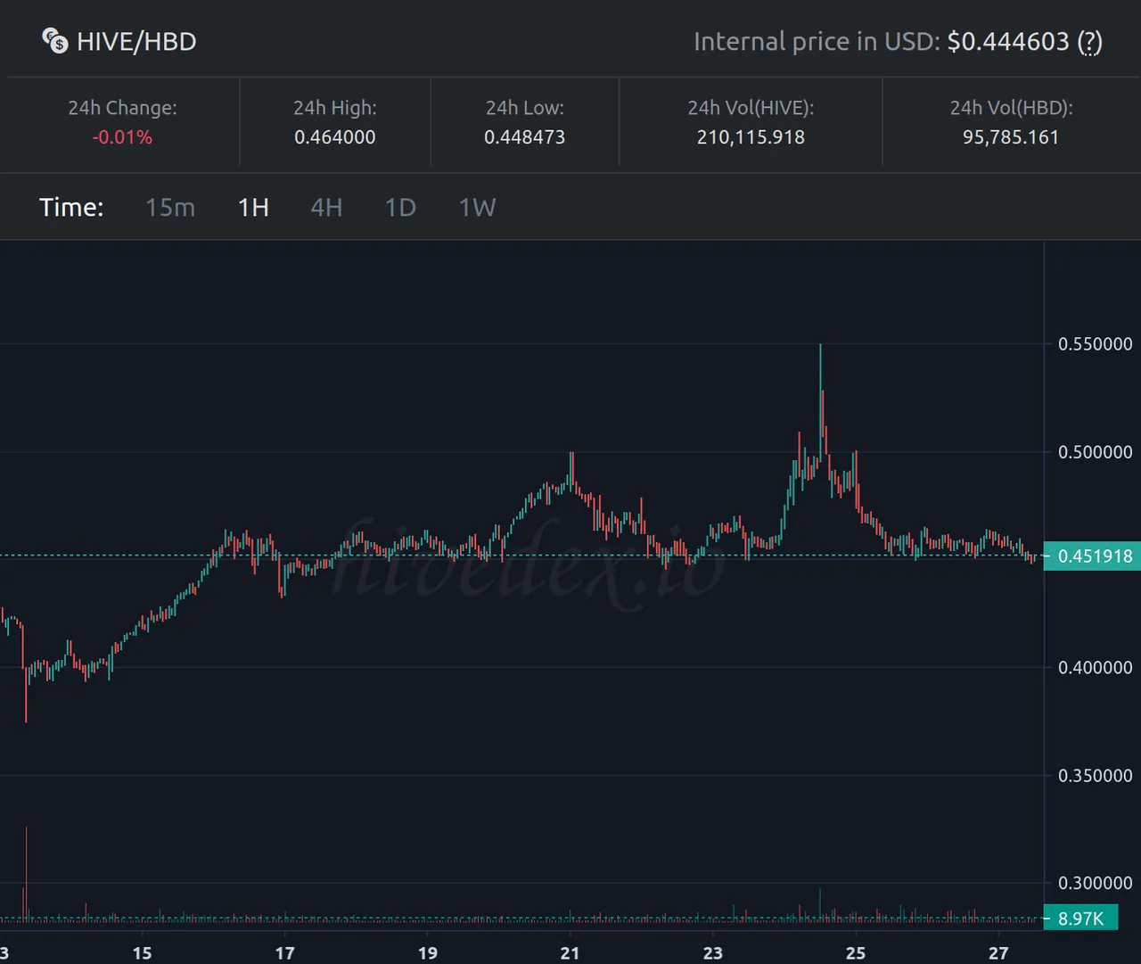Click date label 25 on time axis
This screenshot has height=964, width=1141.
(856, 953)
